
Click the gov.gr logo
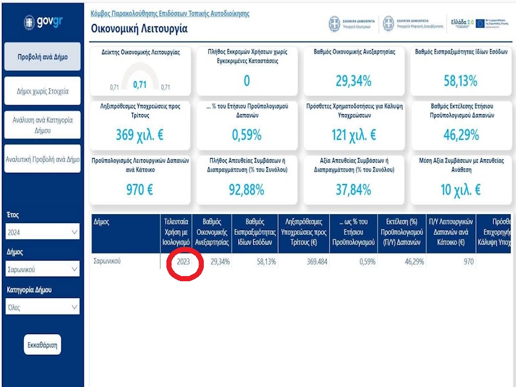(42, 23)
